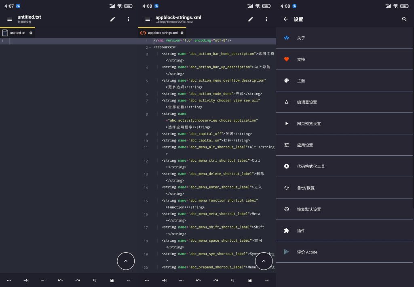The width and height of the screenshot is (414, 287).
Task: Tap the search icon in settings header
Action: point(404,19)
